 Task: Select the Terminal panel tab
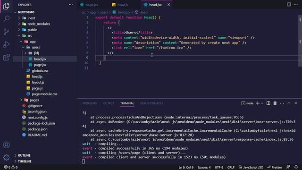[127, 103]
